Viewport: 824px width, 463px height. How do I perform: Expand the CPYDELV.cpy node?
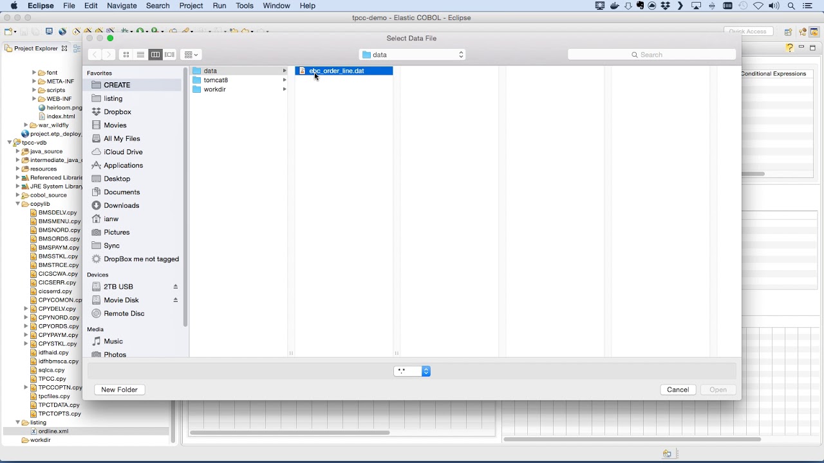click(26, 309)
